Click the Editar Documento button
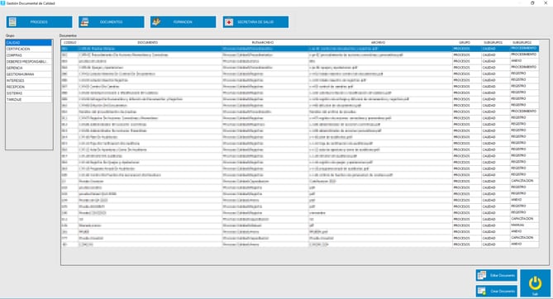Image resolution: width=553 pixels, height=299 pixels. [x=496, y=275]
